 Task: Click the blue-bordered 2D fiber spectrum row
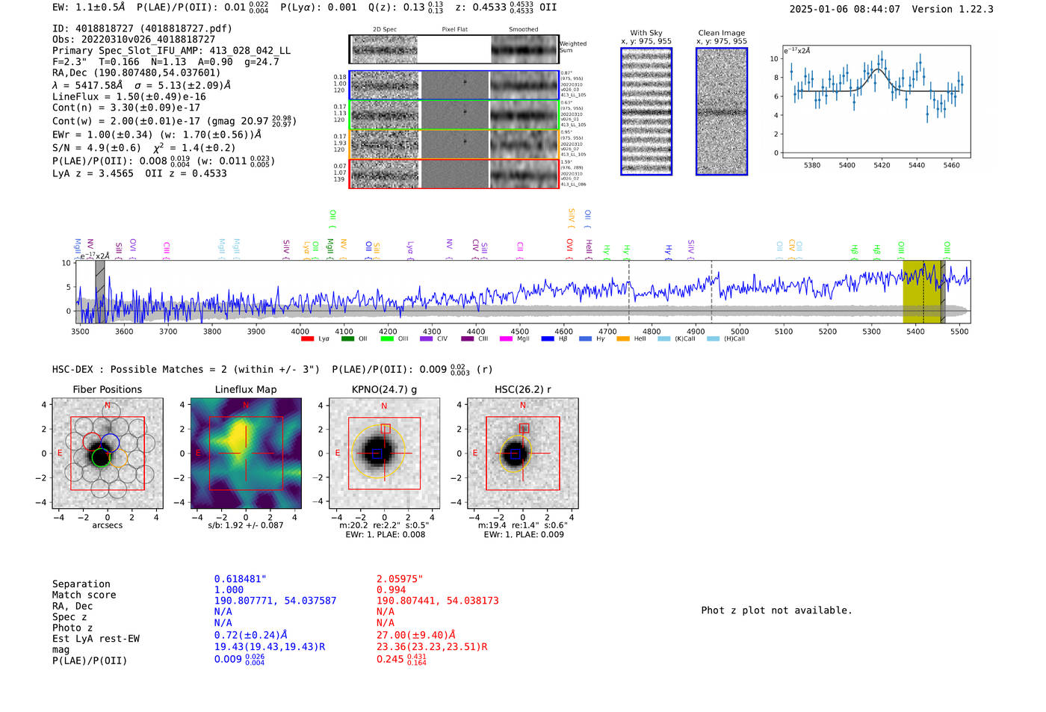pos(454,85)
